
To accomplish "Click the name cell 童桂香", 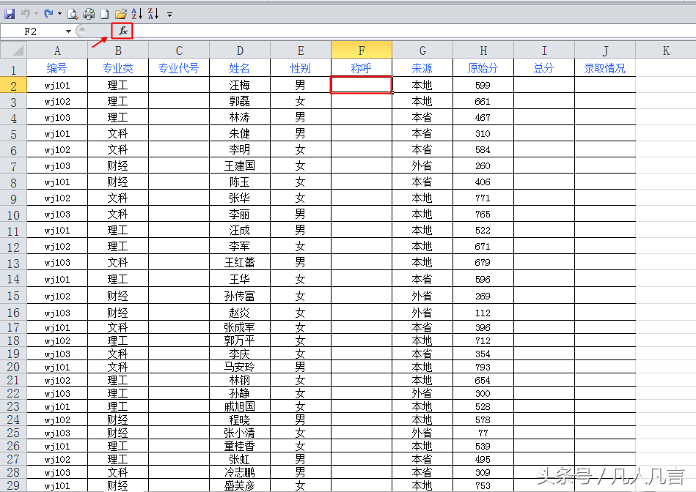I will tap(240, 446).
